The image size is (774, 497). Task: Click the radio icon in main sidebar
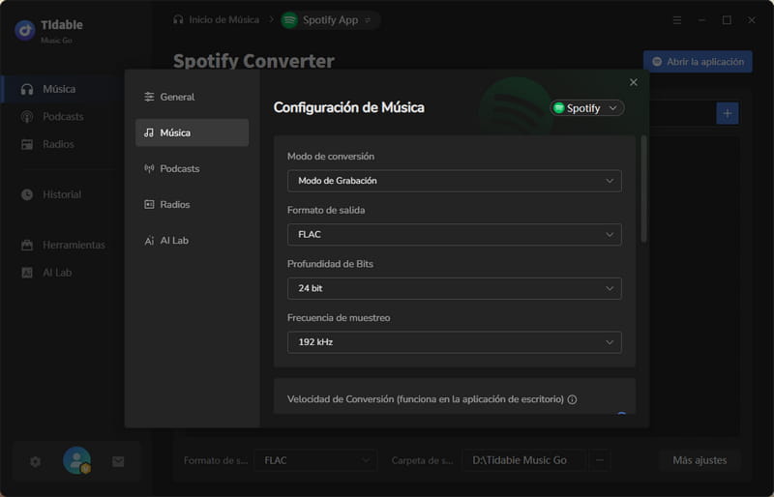click(x=27, y=145)
